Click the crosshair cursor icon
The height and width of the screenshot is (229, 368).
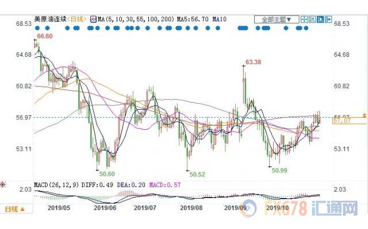[x=304, y=19]
